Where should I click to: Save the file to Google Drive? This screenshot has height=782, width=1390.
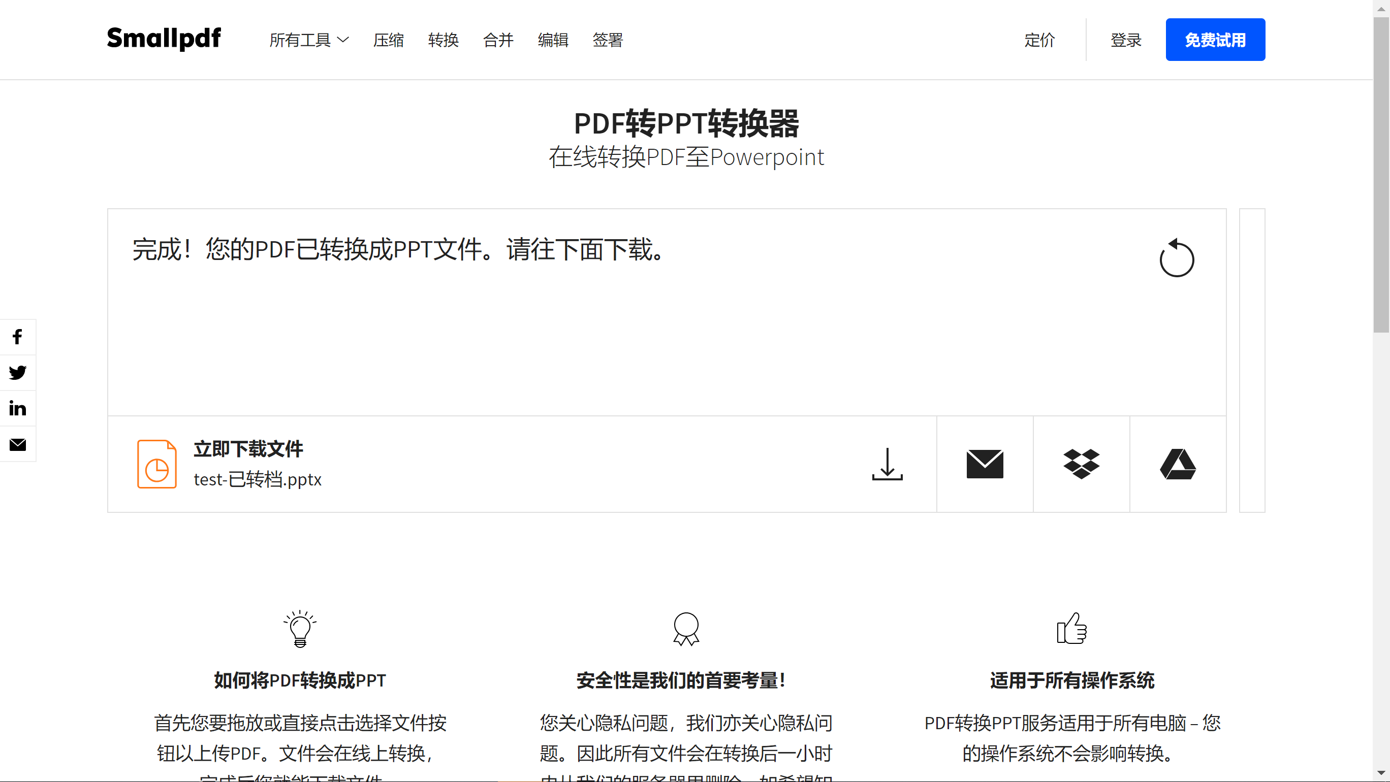coord(1178,464)
